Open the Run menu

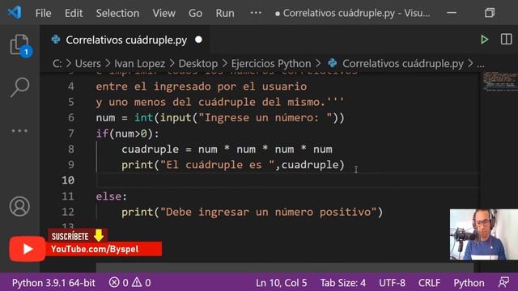tap(225, 13)
